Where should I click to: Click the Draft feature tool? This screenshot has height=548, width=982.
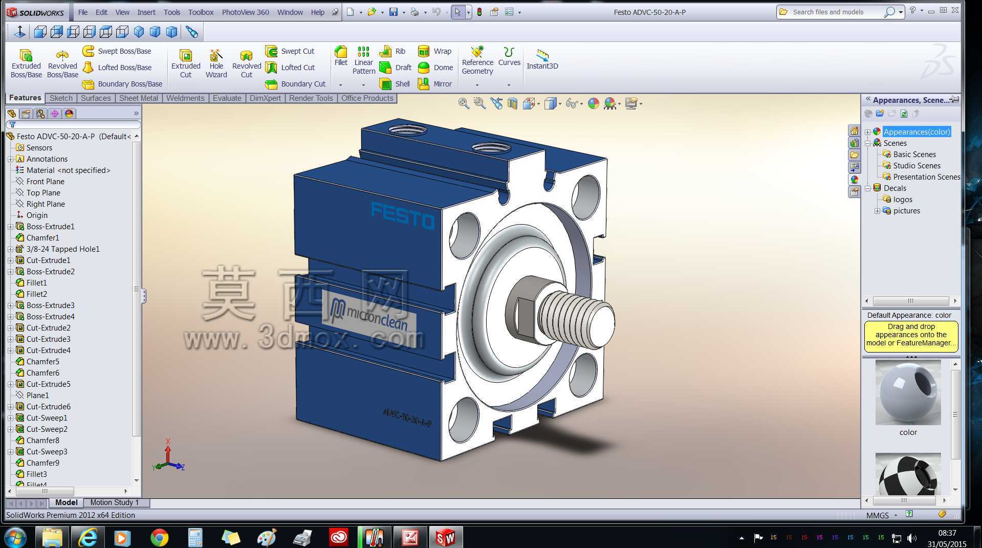396,68
